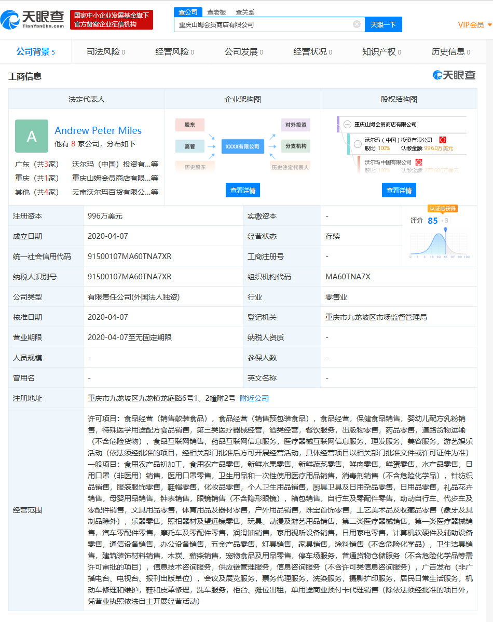Click the 认证后获得 orange badge
The width and height of the screenshot is (493, 622).
tap(442, 208)
